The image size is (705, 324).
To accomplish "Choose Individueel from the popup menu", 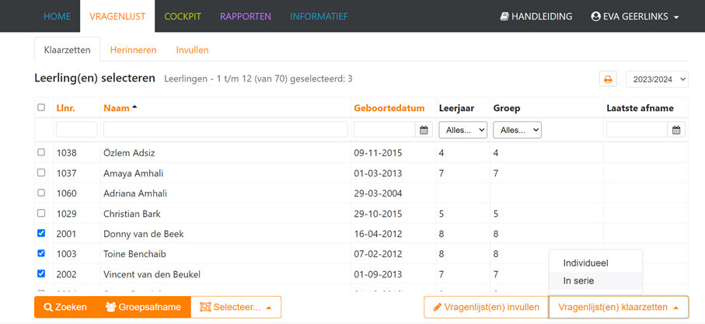I will click(595, 263).
